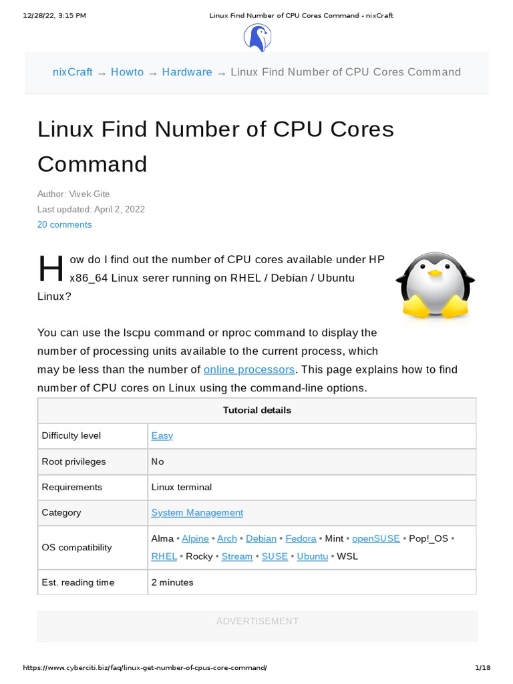
Task: Click the nixCraft penguin logo icon
Action: coord(256,37)
